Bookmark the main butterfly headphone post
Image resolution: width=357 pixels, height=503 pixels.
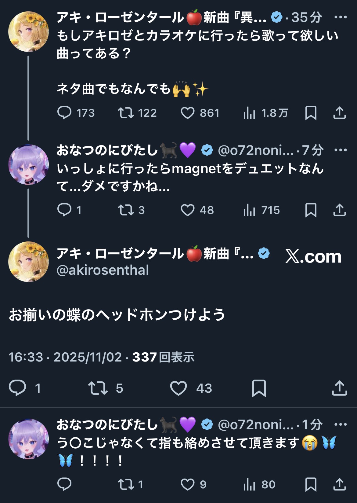pos(259,388)
